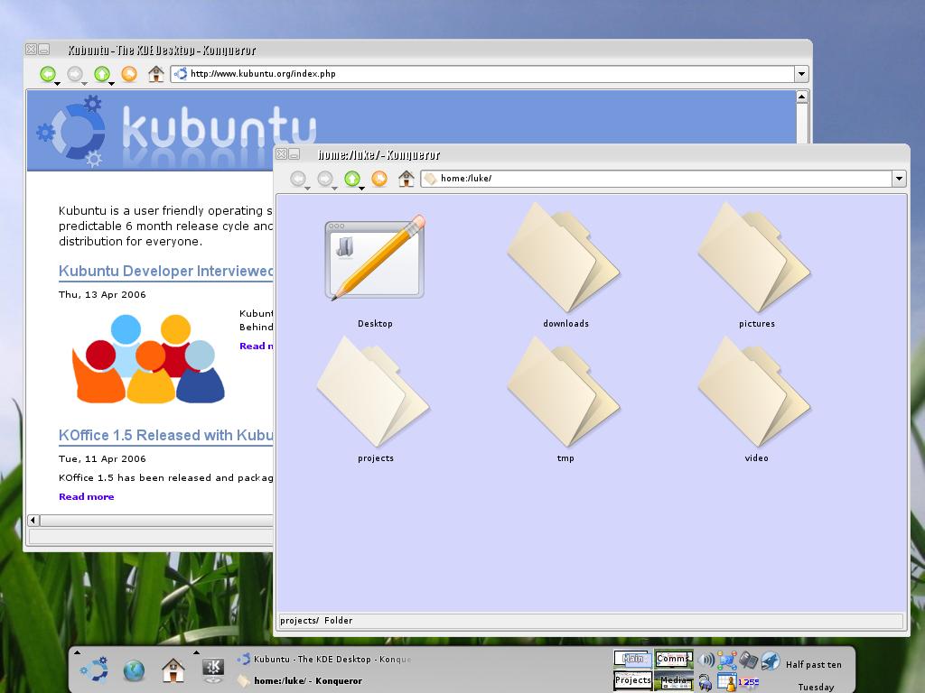Click the Back arrow in Kubuntu browser window
This screenshot has width=925, height=693.
tap(47, 74)
